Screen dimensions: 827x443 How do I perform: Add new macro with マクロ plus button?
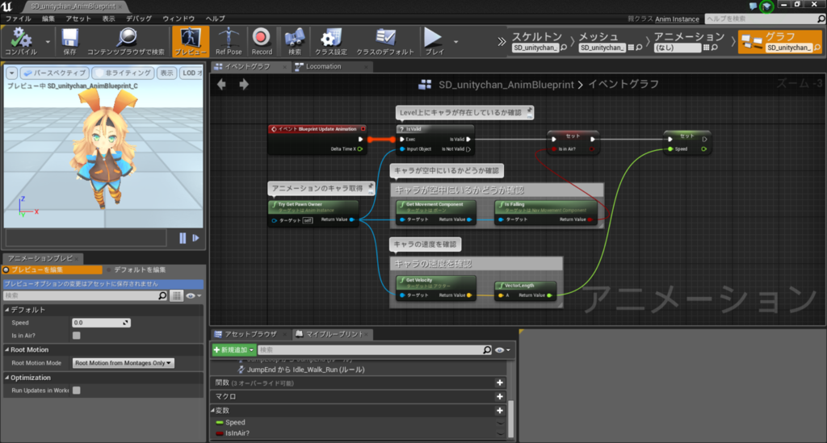click(x=499, y=396)
